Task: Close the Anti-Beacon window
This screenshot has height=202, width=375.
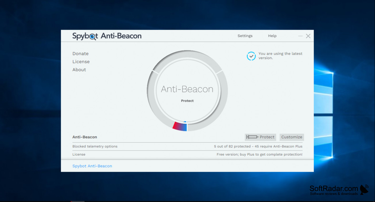Action: [308, 36]
